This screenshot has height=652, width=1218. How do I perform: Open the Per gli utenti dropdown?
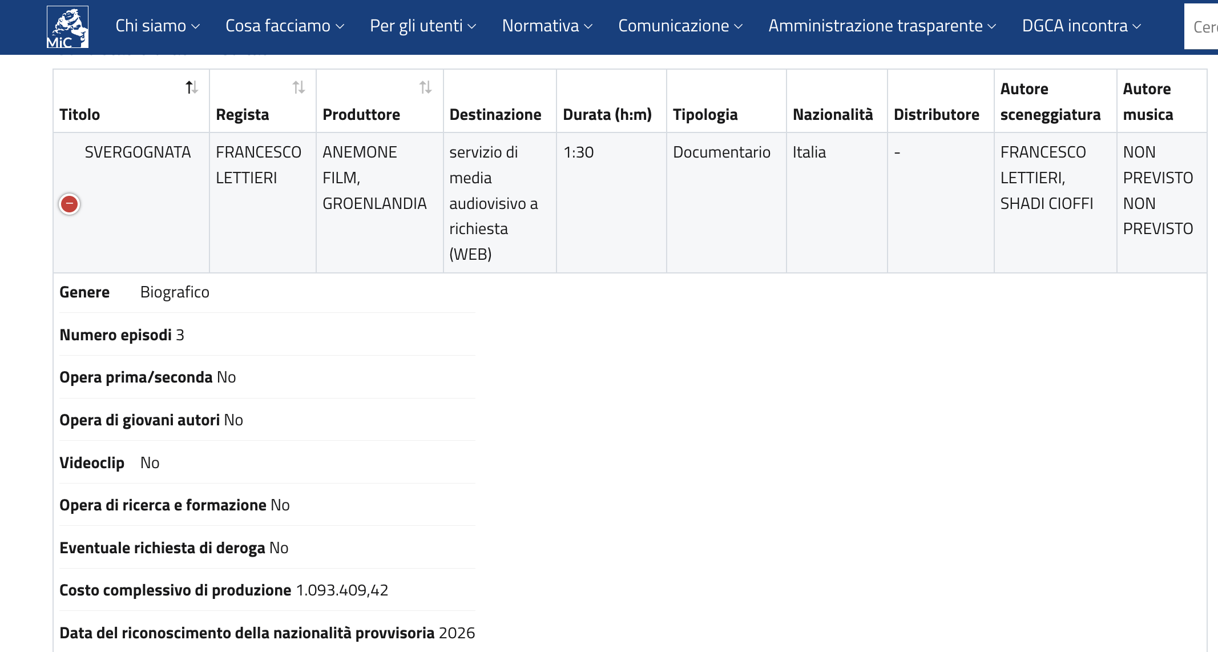tap(423, 26)
